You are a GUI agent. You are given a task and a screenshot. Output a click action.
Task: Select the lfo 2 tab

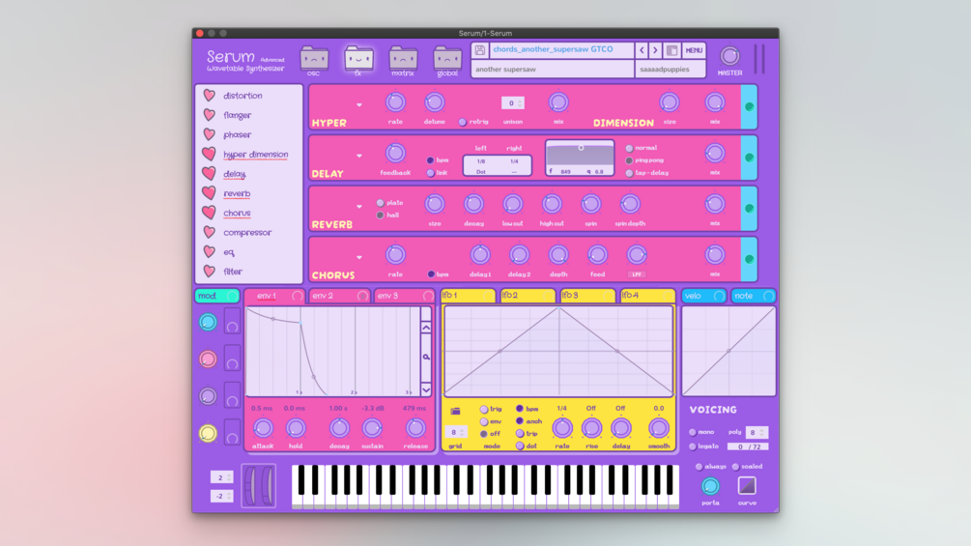[x=527, y=296]
